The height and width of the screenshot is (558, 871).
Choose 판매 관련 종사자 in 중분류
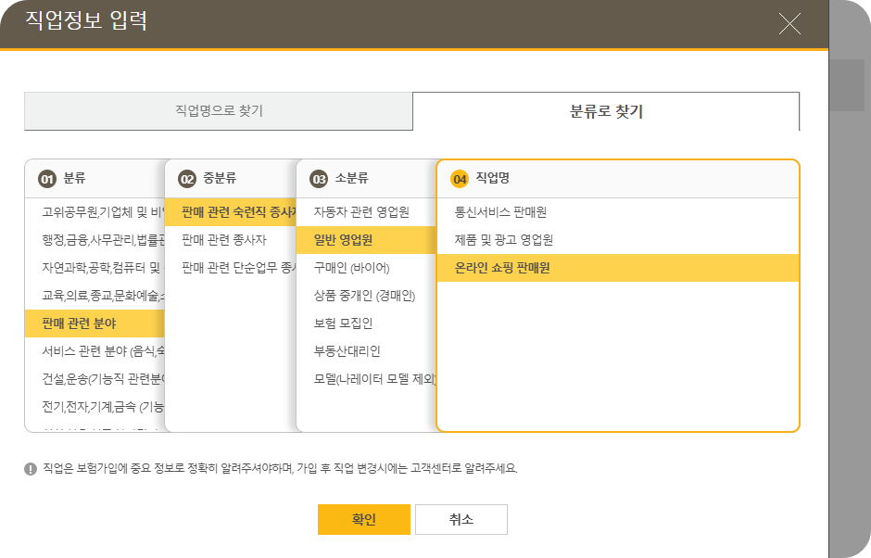point(231,239)
